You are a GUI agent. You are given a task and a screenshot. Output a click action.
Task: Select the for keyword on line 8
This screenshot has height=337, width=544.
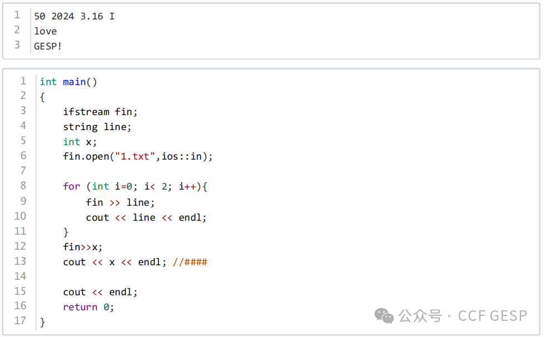point(71,186)
